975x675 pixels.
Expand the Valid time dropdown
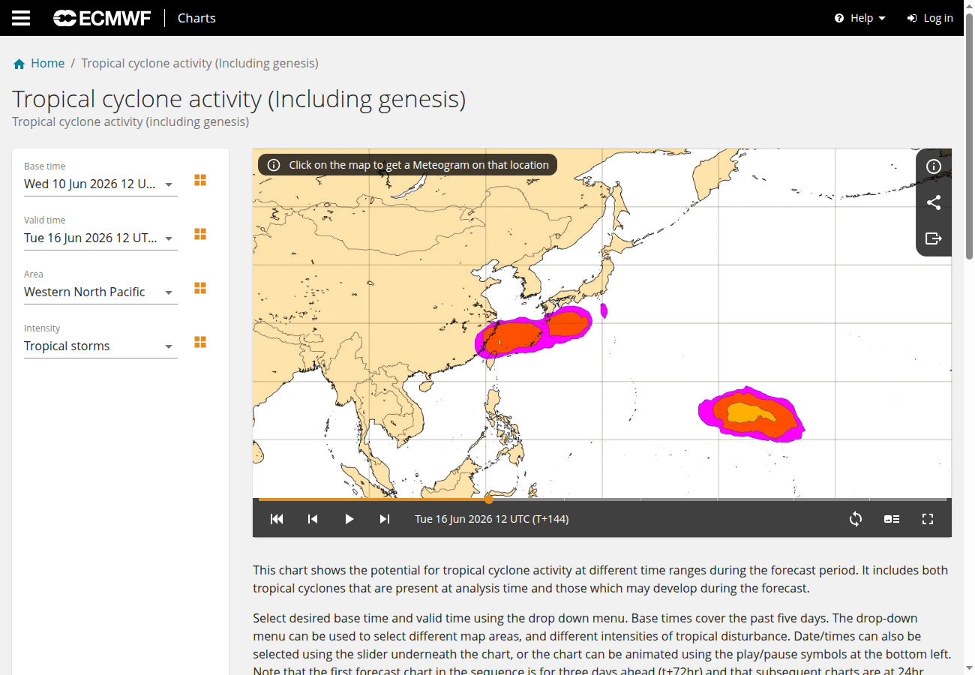pyautogui.click(x=100, y=238)
